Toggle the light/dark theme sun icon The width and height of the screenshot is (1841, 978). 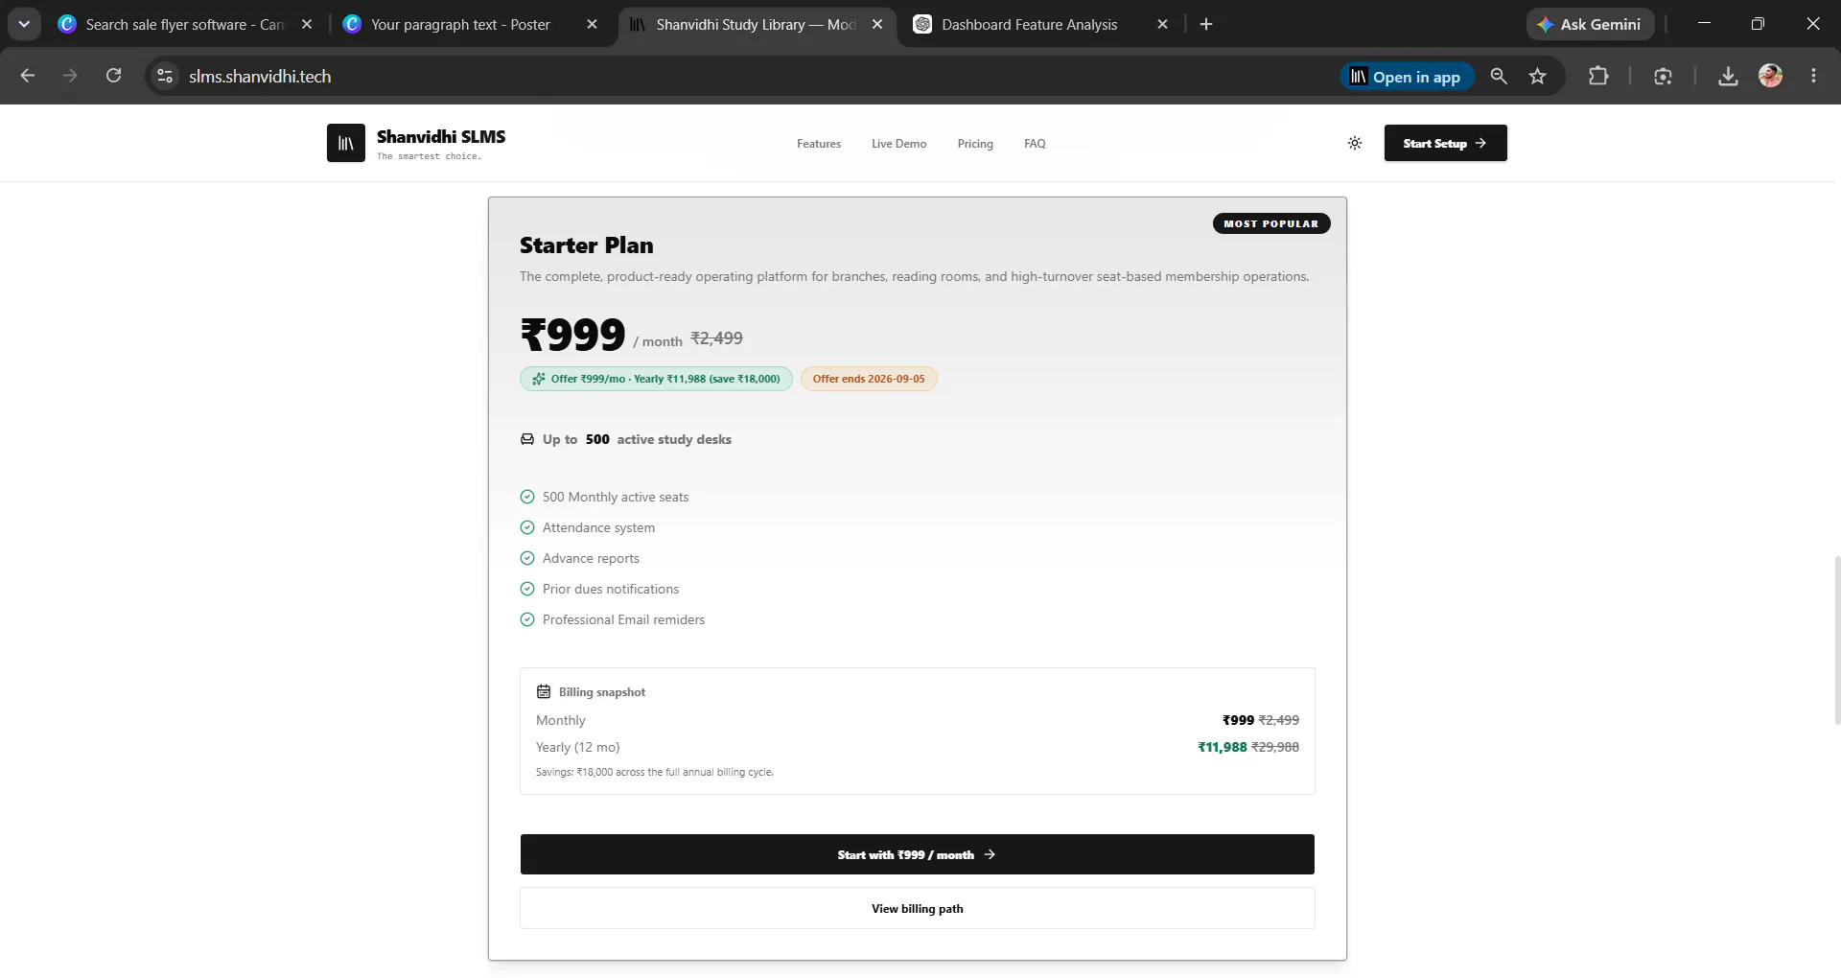(1355, 143)
